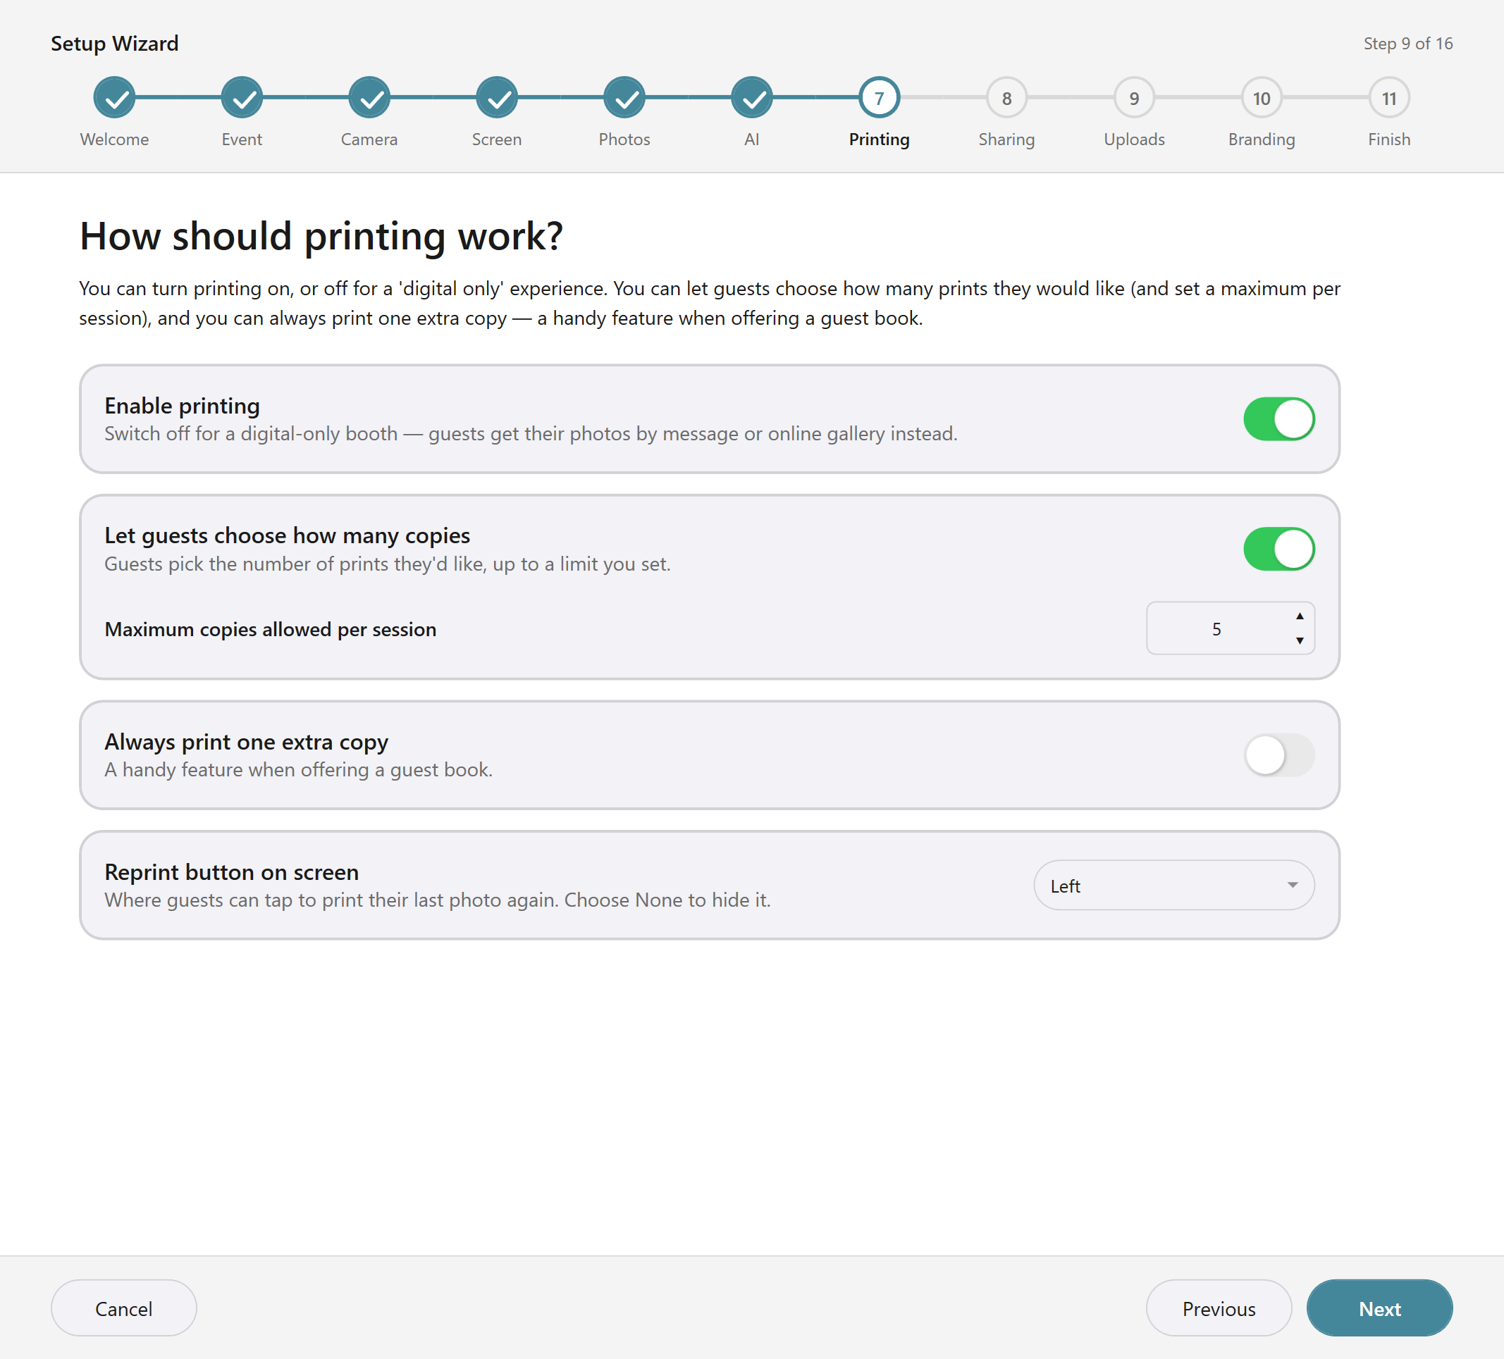The height and width of the screenshot is (1359, 1504).
Task: Click the Printing step label
Action: (880, 139)
